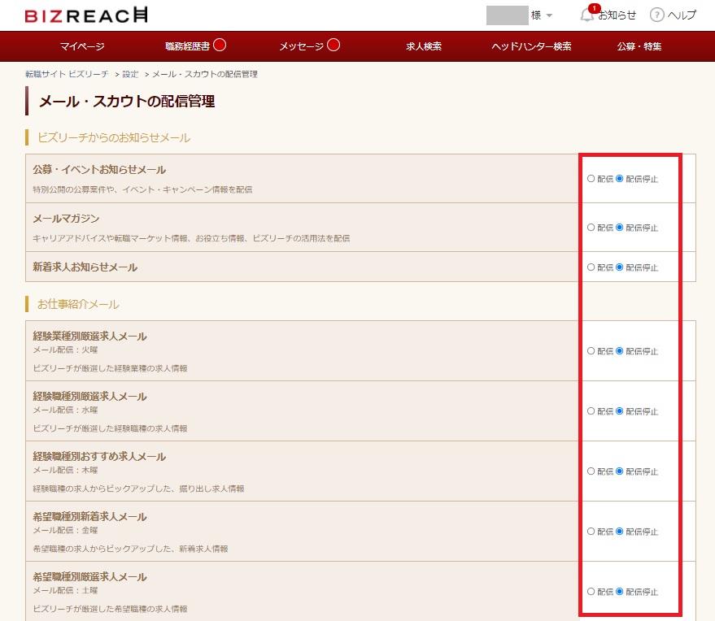This screenshot has width=715, height=621.
Task: Go to 求人検索 menu item
Action: pyautogui.click(x=424, y=46)
